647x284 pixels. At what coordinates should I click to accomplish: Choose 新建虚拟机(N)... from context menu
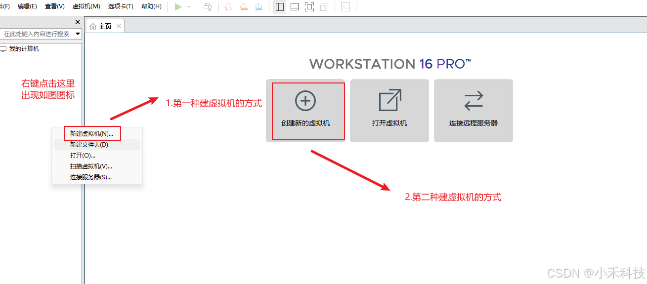(x=97, y=134)
